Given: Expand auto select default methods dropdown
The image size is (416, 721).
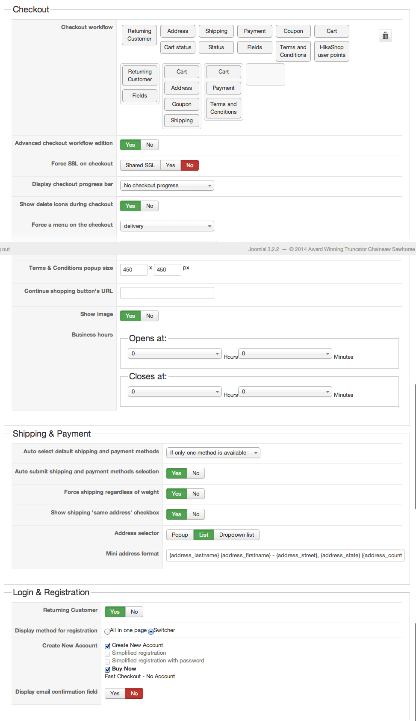Looking at the screenshot, I should [x=213, y=453].
